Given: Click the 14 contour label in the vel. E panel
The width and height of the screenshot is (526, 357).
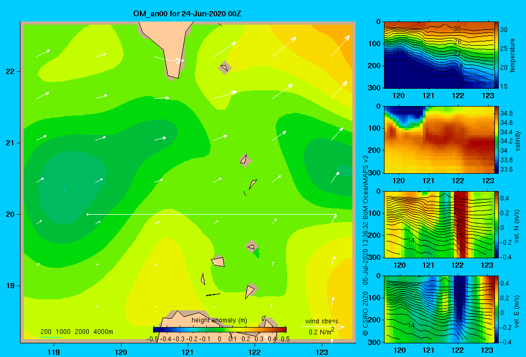Looking at the screenshot, I should [411, 325].
